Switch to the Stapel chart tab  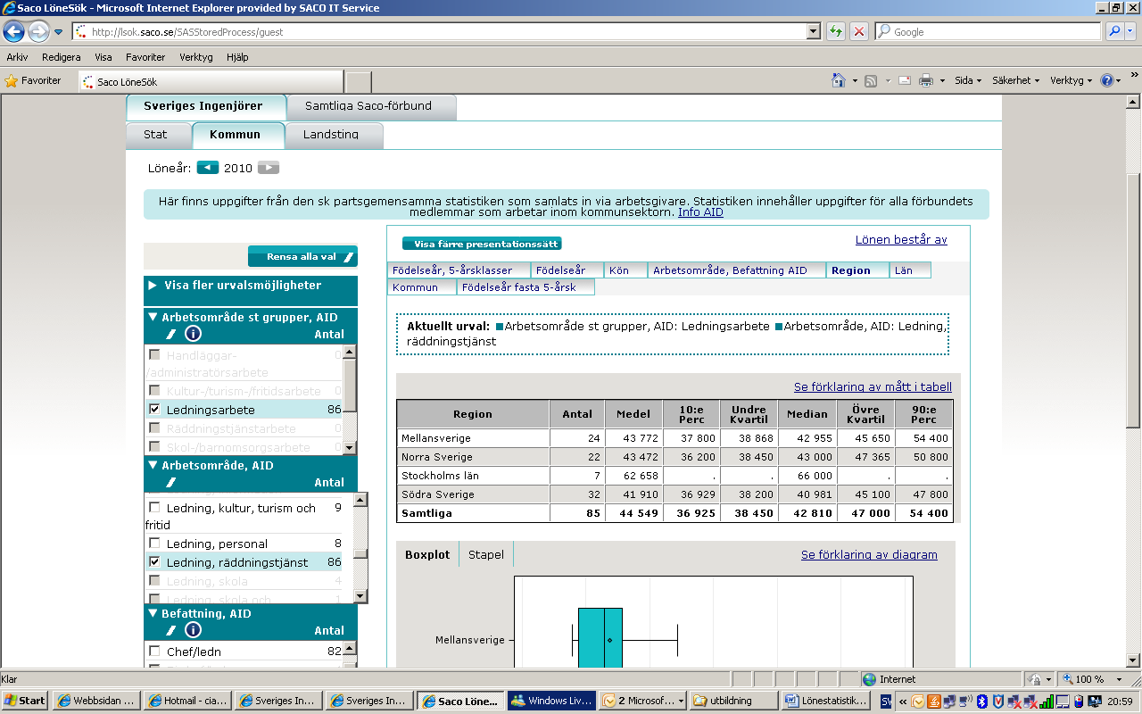pos(486,554)
